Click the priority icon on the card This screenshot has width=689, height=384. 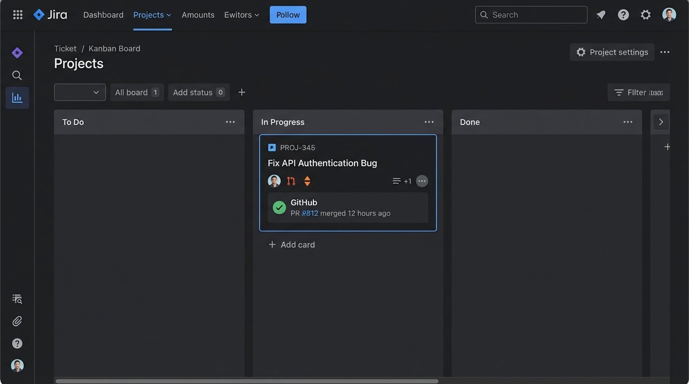[x=307, y=181]
